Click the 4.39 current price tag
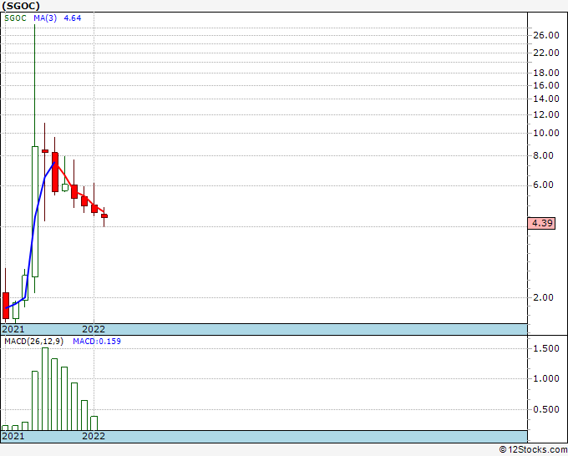Screen dimensions: 568x456 pyautogui.click(x=541, y=223)
